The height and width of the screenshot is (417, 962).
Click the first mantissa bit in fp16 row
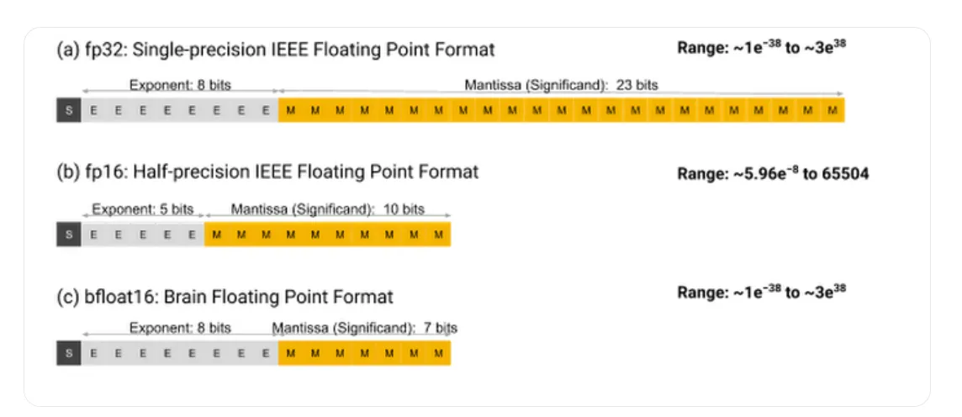point(217,235)
